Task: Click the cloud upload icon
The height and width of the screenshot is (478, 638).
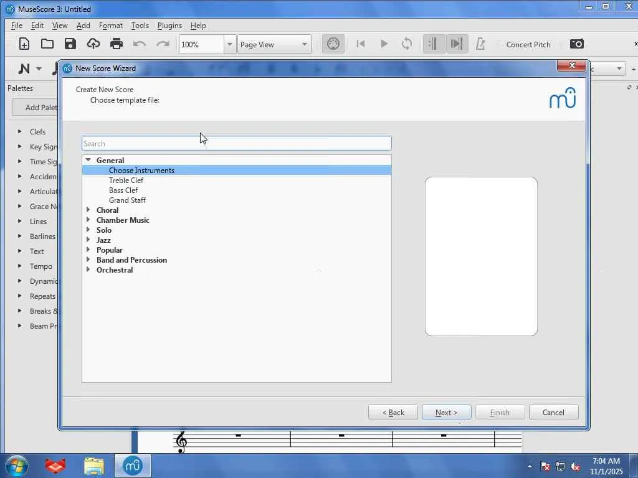Action: point(93,44)
